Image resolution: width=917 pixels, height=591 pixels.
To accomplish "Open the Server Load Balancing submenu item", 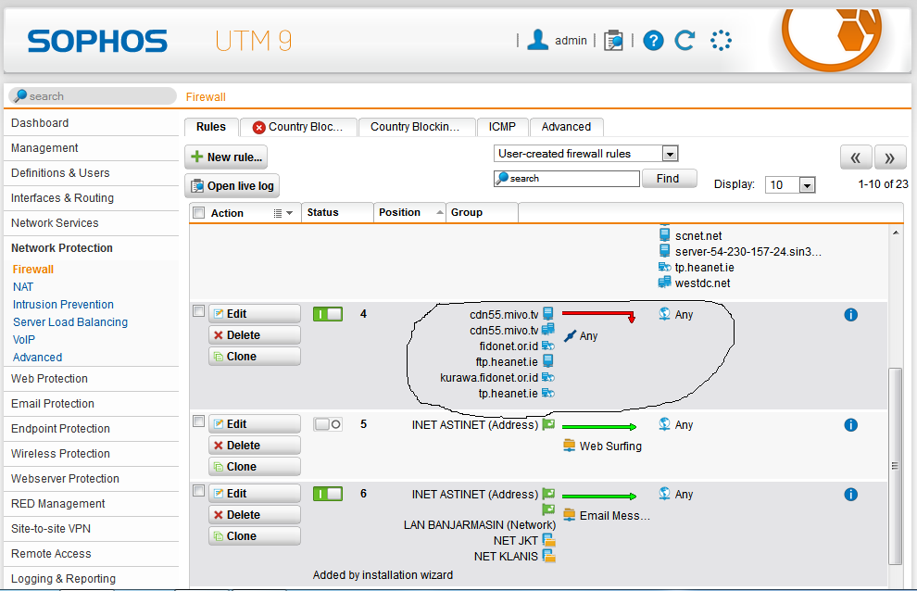I will coord(70,321).
